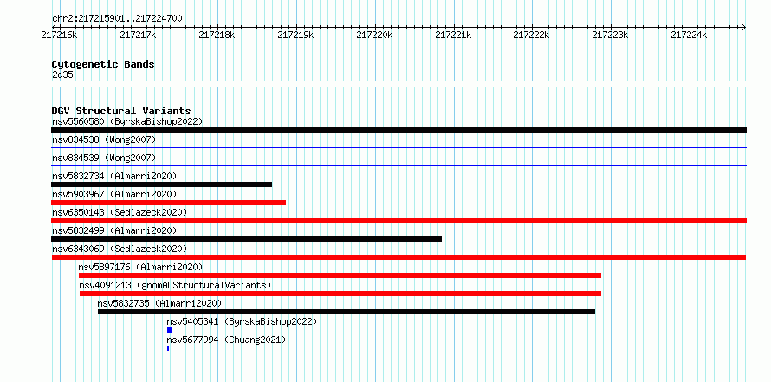Click the tiny blue nsv5677994 marker
Image resolution: width=771 pixels, height=382 pixels.
(168, 348)
